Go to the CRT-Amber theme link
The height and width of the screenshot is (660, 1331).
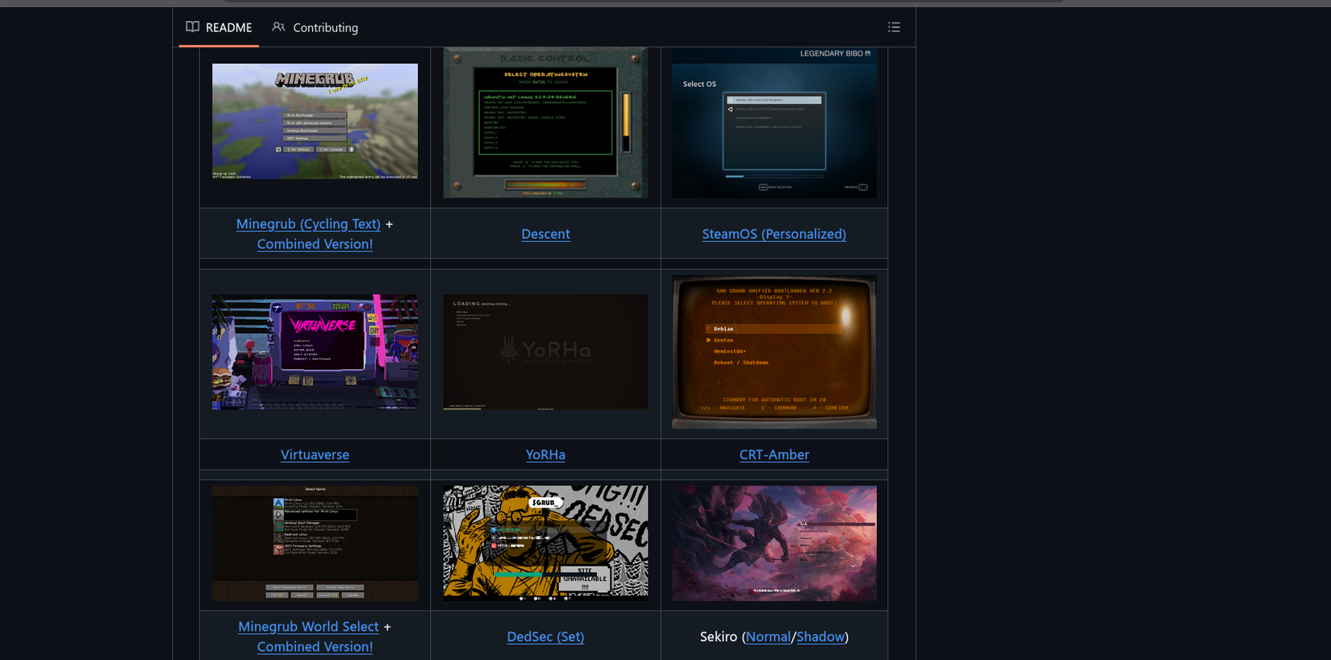pos(774,455)
